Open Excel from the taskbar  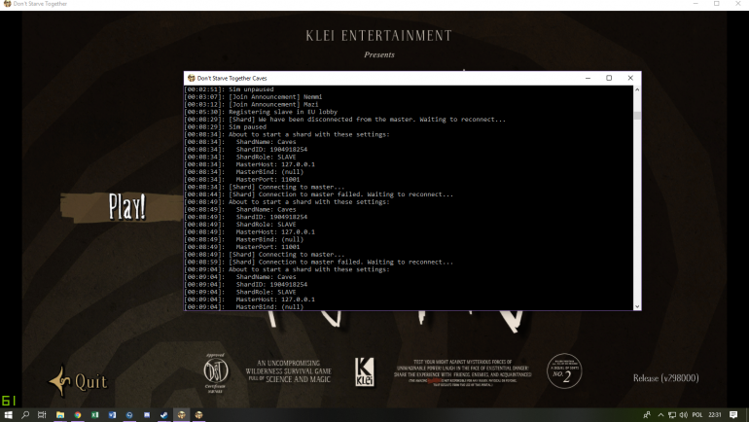coord(94,415)
